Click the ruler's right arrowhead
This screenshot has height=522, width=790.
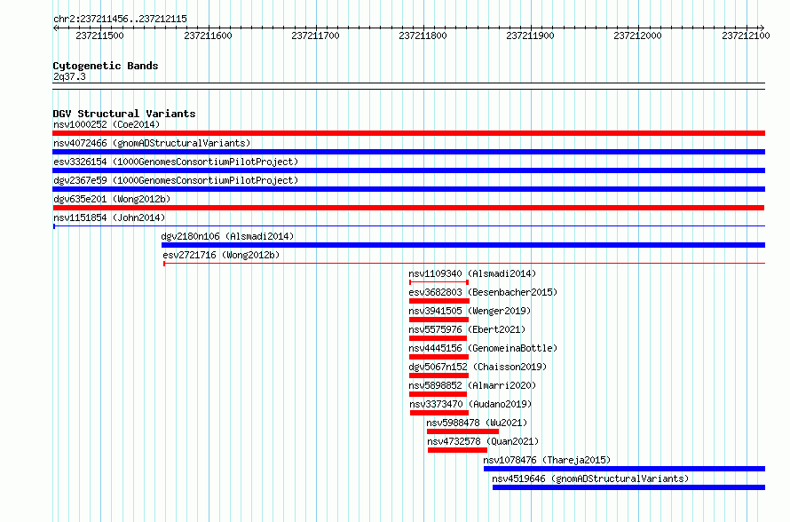tap(762, 28)
